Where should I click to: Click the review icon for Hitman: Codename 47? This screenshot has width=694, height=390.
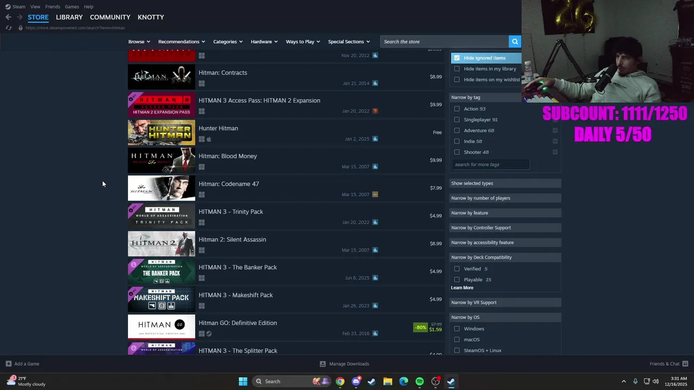[375, 194]
